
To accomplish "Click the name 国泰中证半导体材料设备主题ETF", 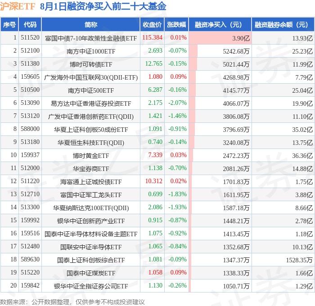I will (x=91, y=234).
